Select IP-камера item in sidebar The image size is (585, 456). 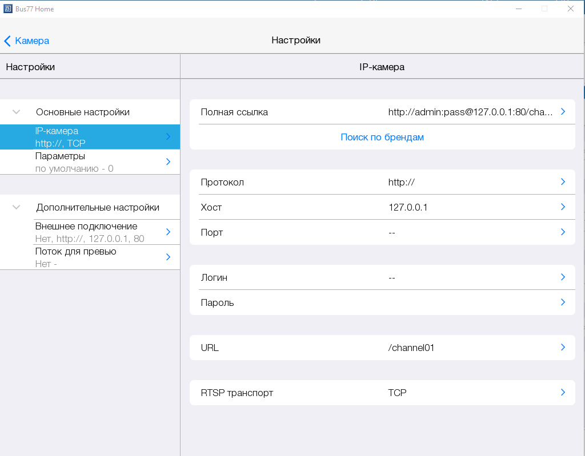click(x=90, y=137)
